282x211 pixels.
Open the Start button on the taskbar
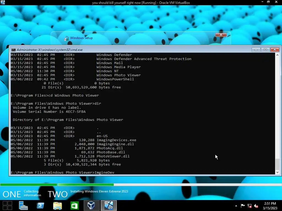7,206
